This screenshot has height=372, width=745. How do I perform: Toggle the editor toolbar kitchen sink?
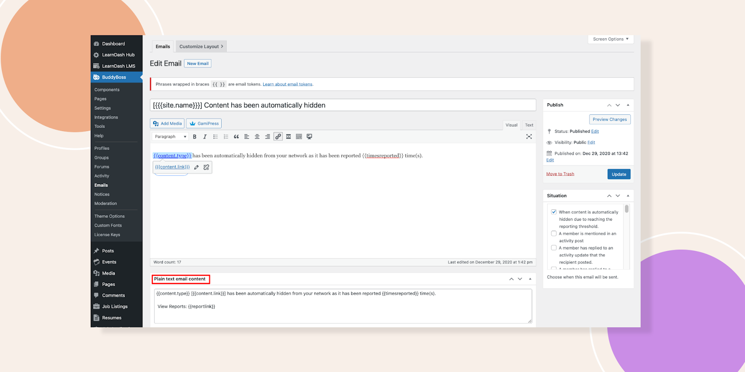pos(299,137)
